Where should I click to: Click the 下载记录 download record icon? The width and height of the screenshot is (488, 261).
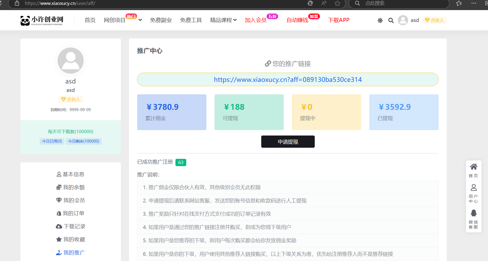[59, 226]
